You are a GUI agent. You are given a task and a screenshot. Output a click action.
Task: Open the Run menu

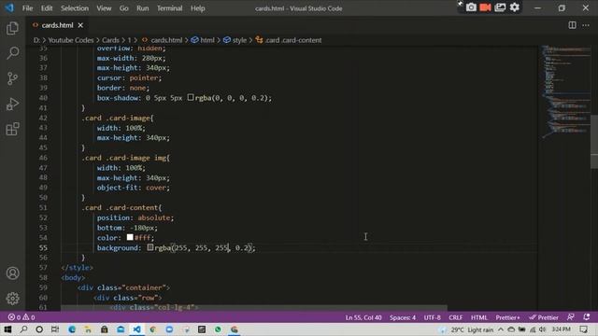143,8
